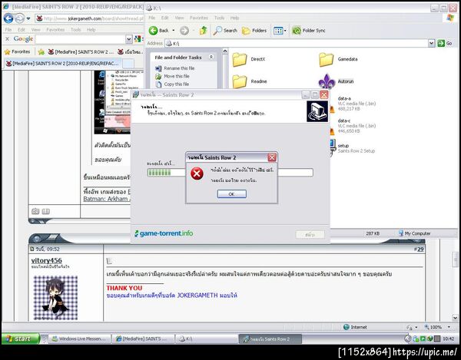Click the Folder Sync toolbar button
The image size is (461, 360).
tap(309, 31)
